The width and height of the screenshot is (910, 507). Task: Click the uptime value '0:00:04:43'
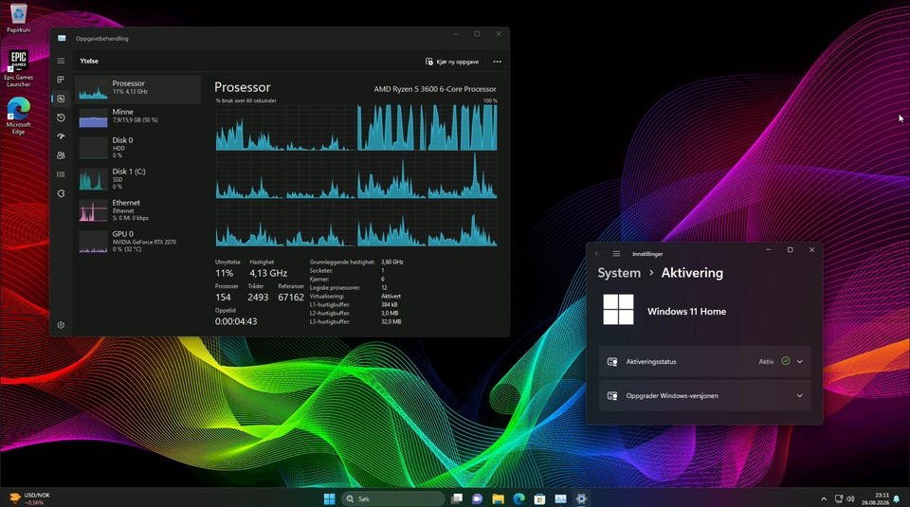[x=236, y=321]
